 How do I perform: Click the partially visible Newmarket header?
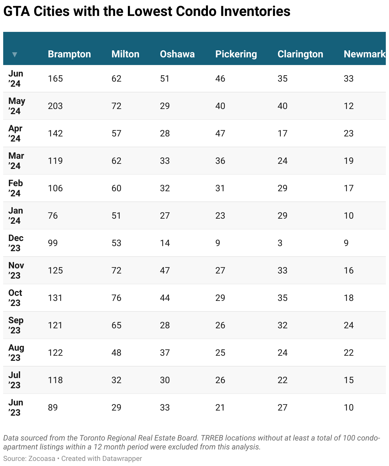(364, 54)
